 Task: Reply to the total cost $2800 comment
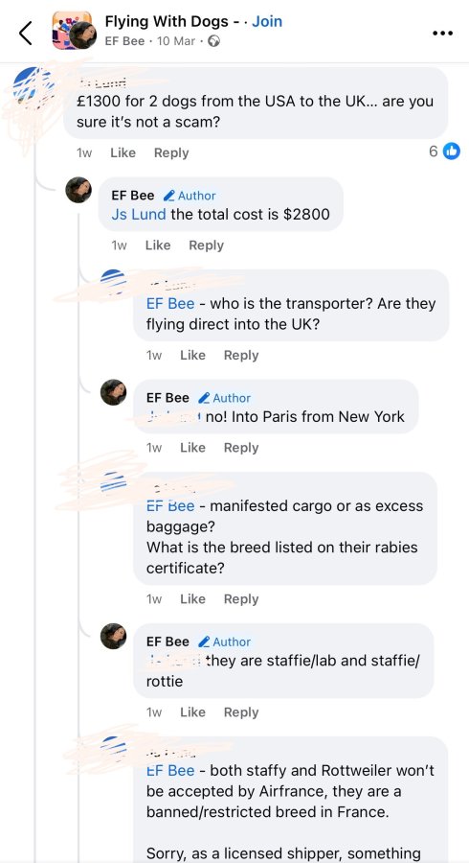coord(206,245)
